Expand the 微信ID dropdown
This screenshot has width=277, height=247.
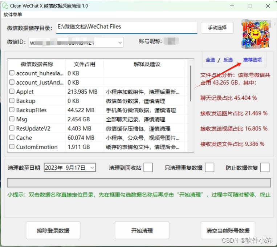coord(120,42)
